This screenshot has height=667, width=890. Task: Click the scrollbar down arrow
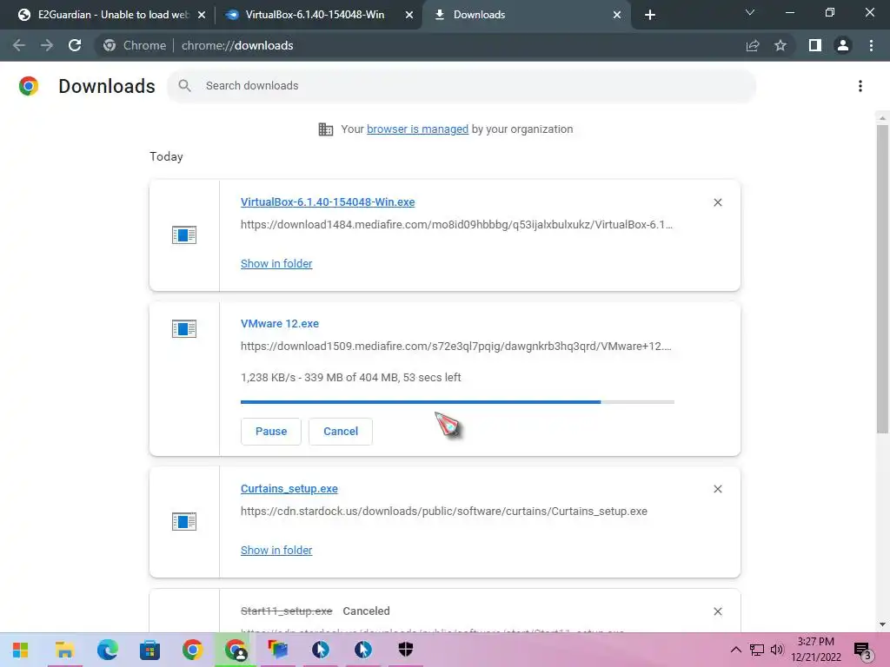pyautogui.click(x=882, y=624)
